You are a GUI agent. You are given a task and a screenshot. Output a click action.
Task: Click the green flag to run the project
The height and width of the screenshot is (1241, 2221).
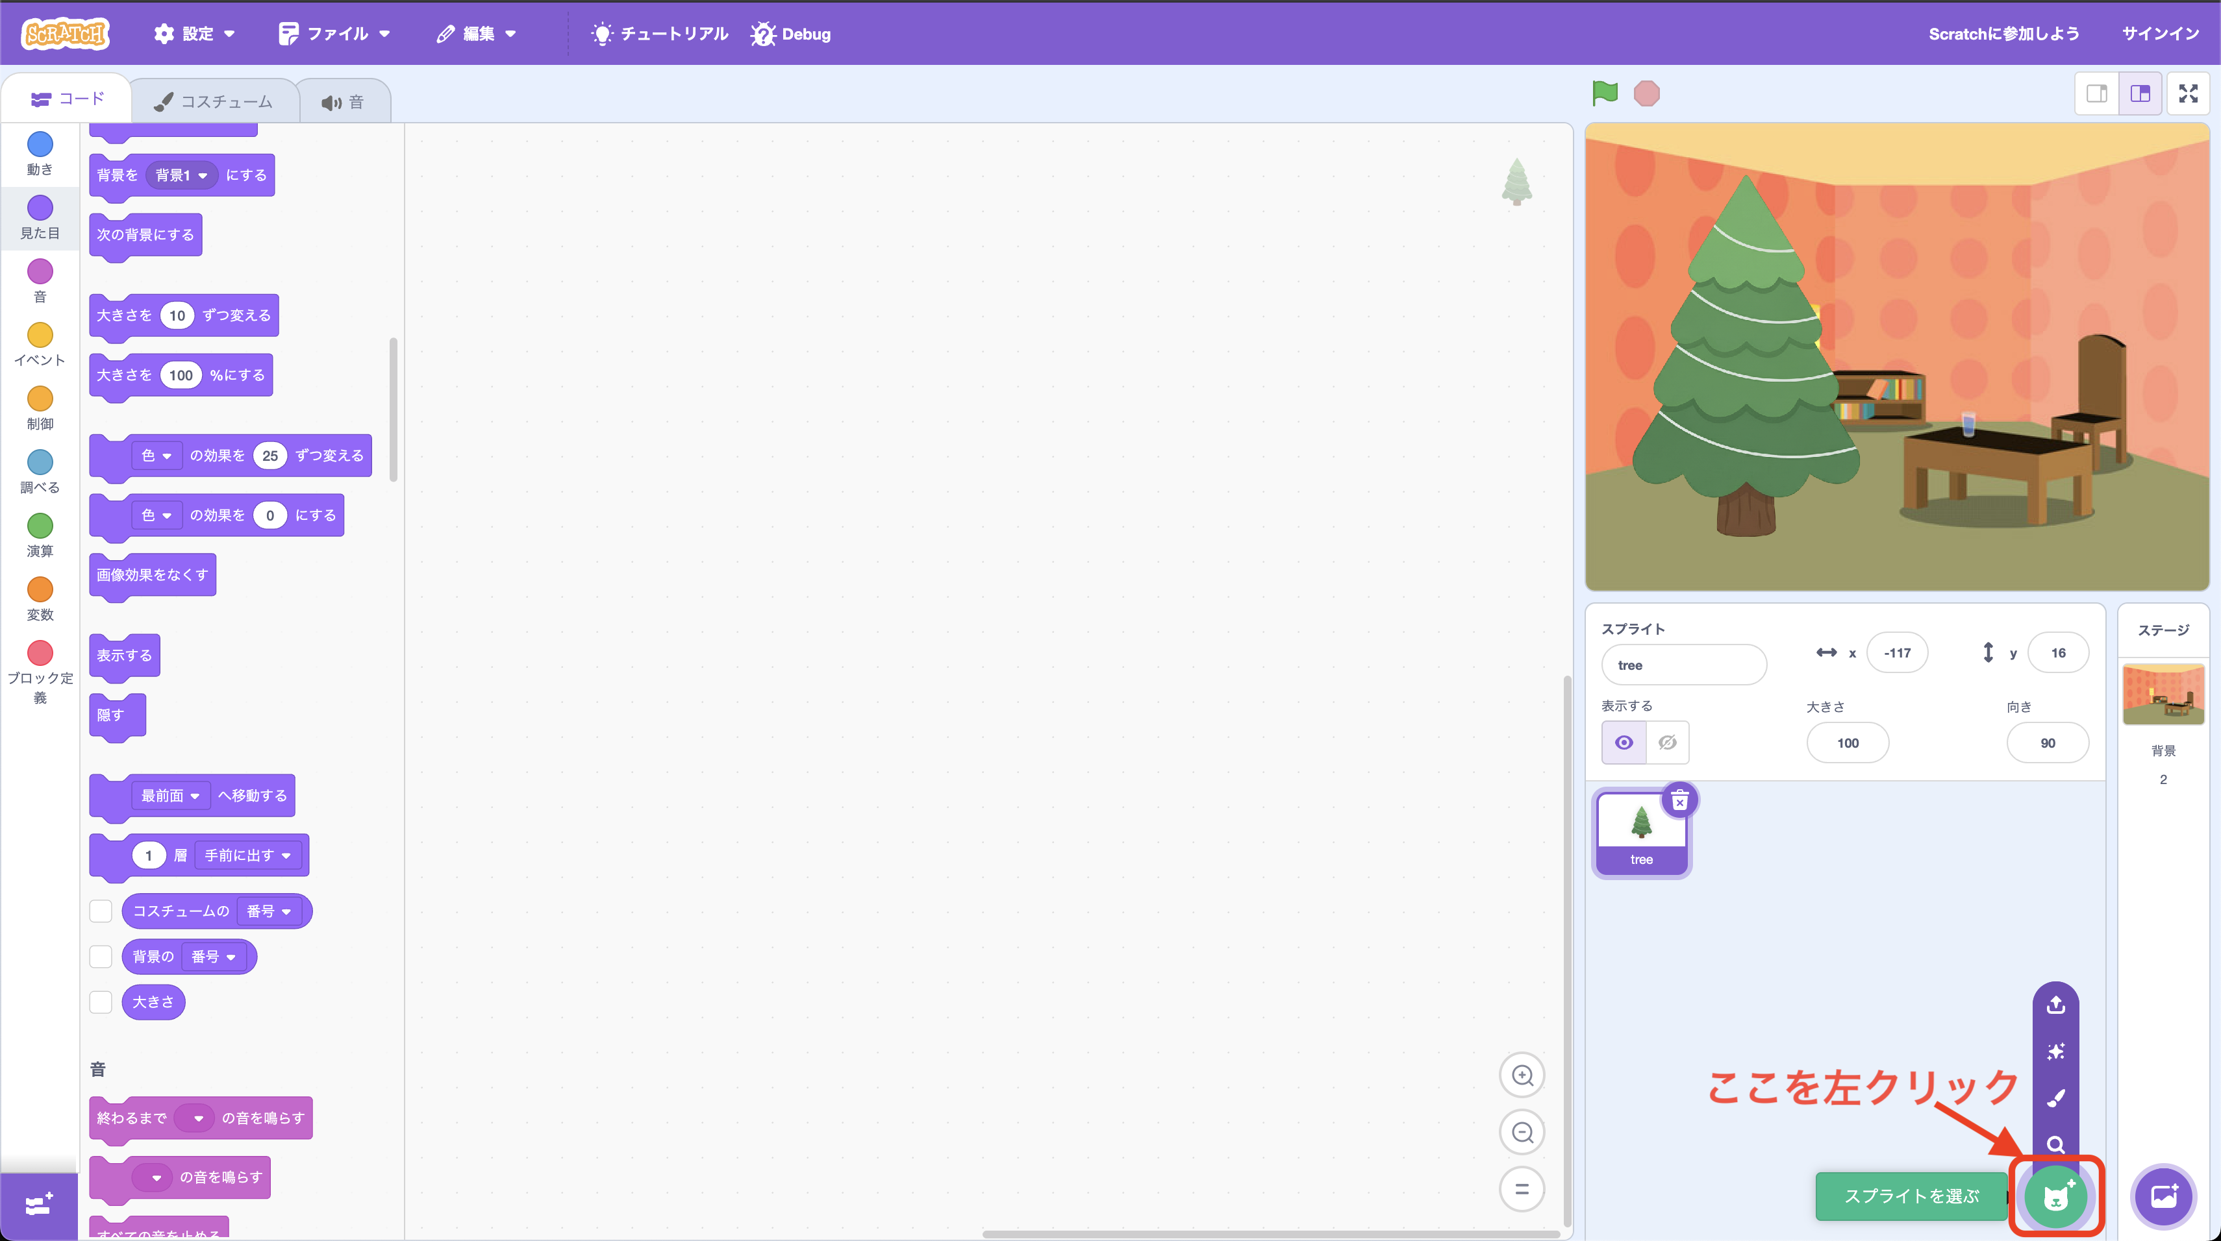point(1605,93)
